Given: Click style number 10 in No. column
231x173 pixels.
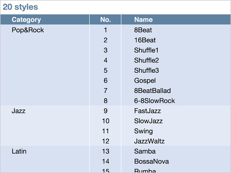Looking at the screenshot, I should [x=105, y=121].
